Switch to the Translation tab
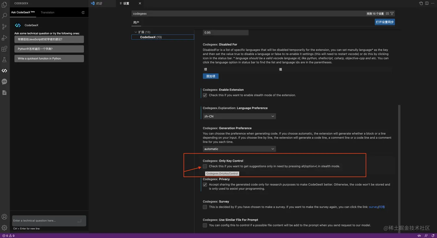This screenshot has height=238, width=437. [47, 12]
